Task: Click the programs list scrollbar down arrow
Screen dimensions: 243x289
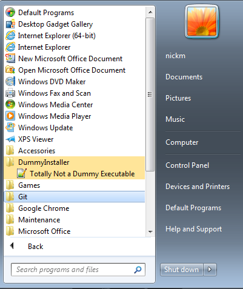Action: tap(150, 231)
